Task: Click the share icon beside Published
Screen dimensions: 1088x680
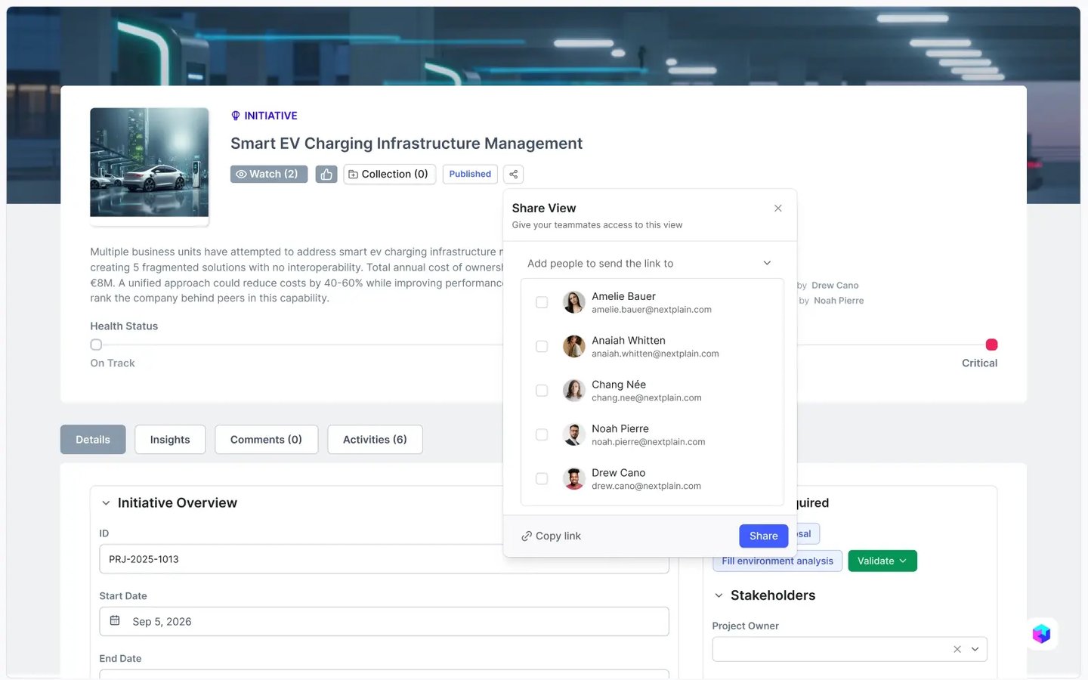Action: 513,175
